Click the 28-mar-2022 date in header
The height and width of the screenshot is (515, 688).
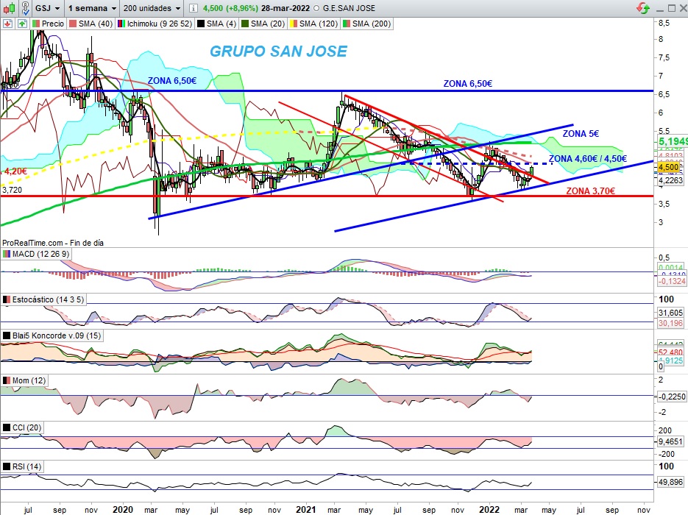(286, 8)
